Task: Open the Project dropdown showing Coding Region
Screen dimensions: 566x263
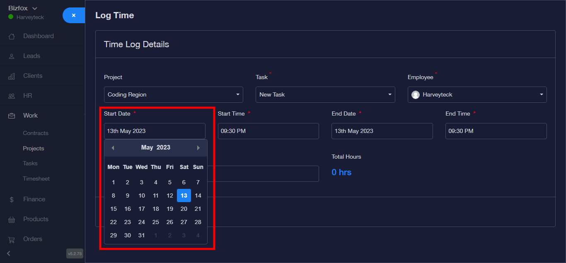Action: (173, 94)
